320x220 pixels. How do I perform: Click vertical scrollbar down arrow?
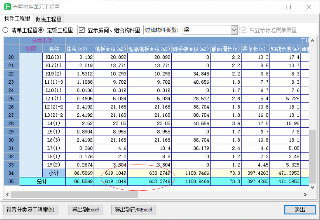click(312, 187)
